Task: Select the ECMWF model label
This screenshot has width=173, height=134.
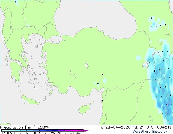Action: click(44, 127)
